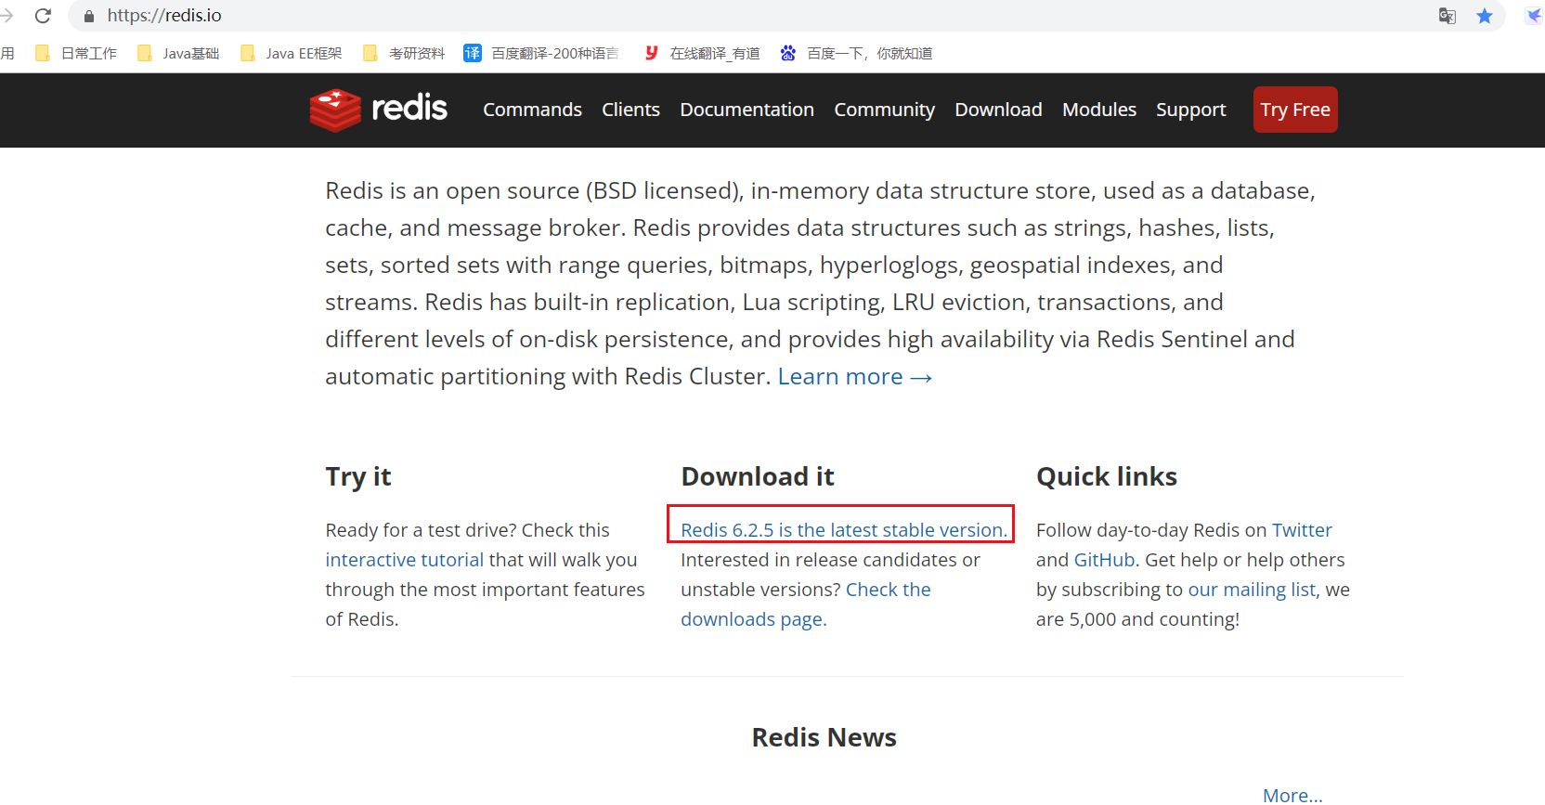Open the our mailing list link

coord(1252,590)
